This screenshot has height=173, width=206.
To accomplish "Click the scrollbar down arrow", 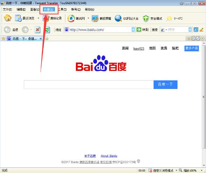I will click(204, 165).
